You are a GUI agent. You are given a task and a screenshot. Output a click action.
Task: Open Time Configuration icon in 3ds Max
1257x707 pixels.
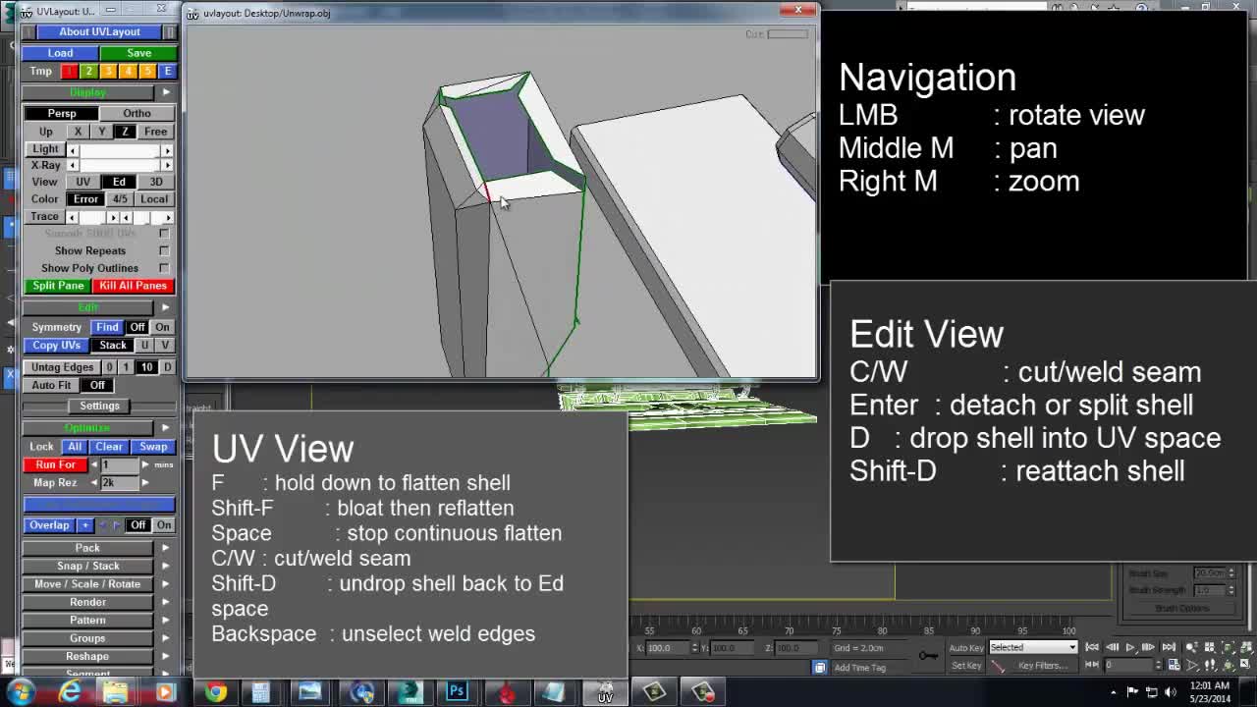(1174, 665)
